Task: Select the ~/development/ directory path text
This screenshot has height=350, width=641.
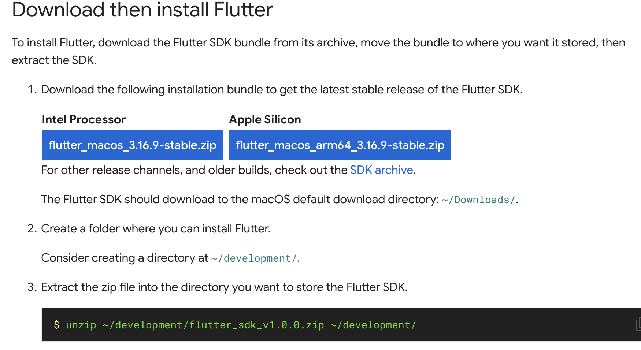Action: click(254, 258)
